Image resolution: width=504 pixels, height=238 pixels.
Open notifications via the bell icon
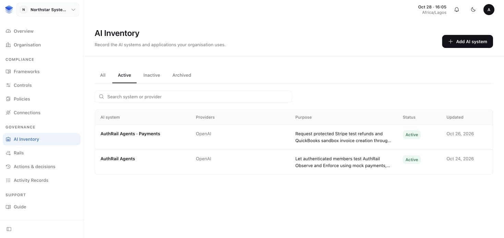point(457,10)
